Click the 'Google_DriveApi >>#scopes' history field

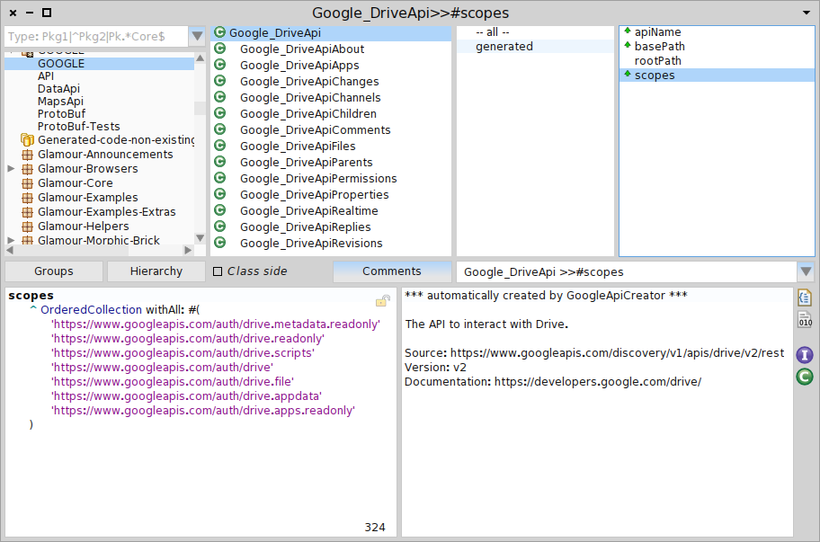click(x=627, y=271)
